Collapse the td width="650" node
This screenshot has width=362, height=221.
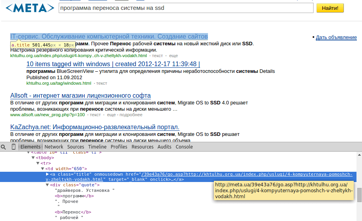pos(43,169)
